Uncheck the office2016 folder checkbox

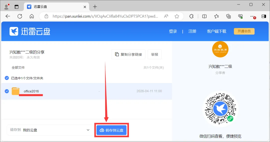(x=7, y=91)
